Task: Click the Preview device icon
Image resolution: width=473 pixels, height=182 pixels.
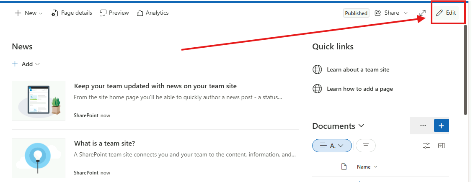Action: click(x=103, y=13)
